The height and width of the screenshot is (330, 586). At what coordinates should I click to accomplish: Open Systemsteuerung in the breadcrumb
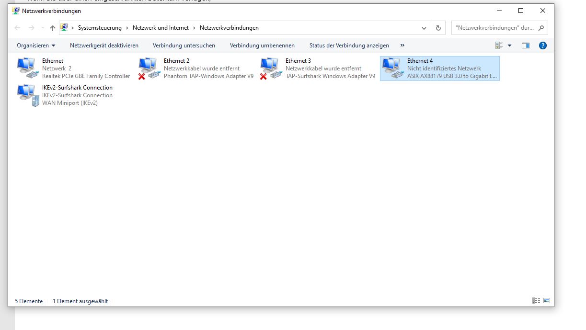(x=100, y=28)
